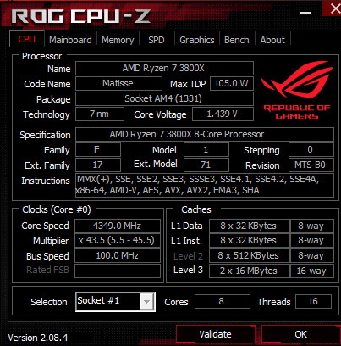The width and height of the screenshot is (341, 346).
Task: Select the SPD tab
Action: [x=157, y=40]
